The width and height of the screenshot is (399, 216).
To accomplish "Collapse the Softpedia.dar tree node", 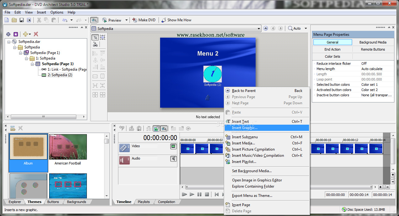I will point(9,42).
